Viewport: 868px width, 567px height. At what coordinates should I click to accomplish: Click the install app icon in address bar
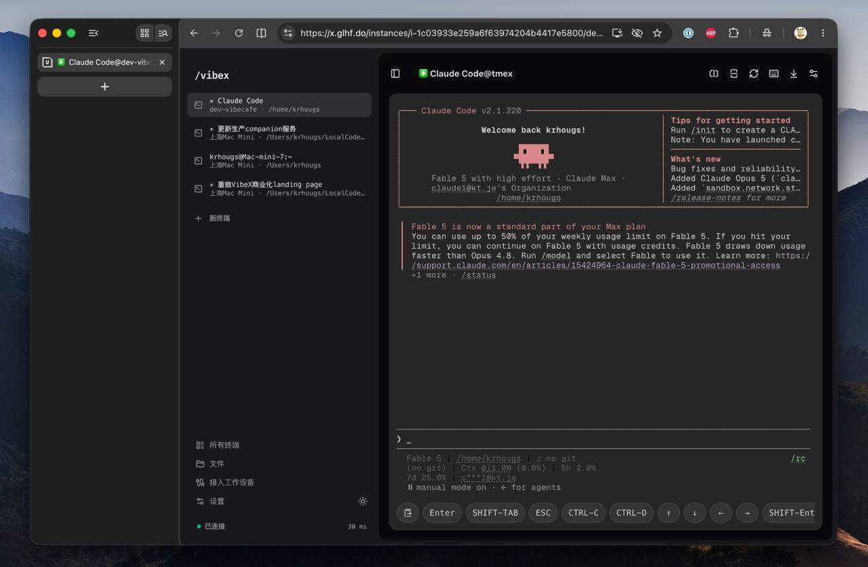[617, 33]
